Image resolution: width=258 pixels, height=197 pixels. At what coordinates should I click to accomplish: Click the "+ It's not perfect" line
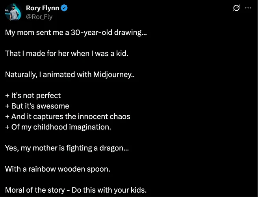point(33,95)
